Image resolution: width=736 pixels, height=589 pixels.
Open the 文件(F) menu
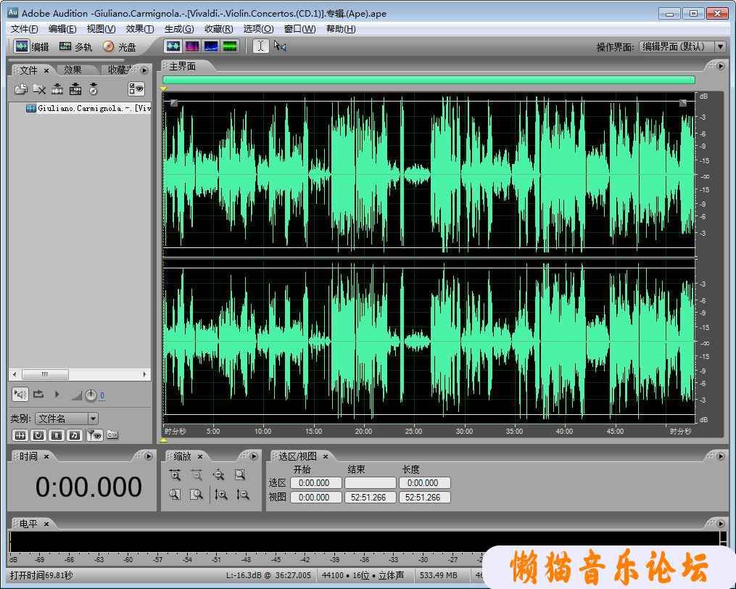(24, 29)
